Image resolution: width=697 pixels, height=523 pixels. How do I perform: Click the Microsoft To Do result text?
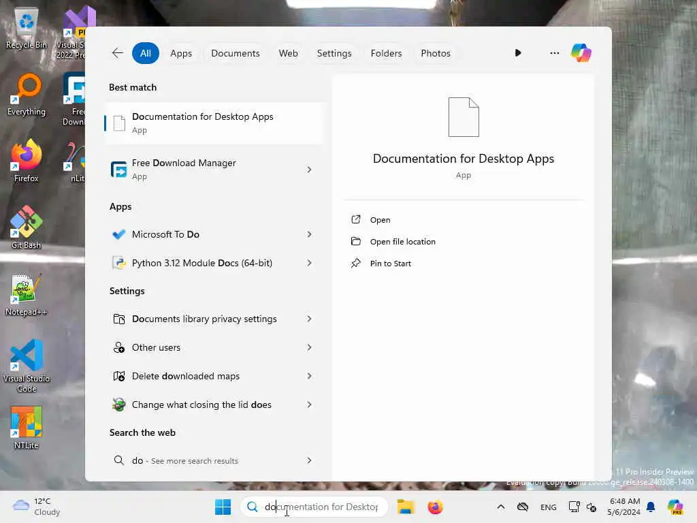165,234
